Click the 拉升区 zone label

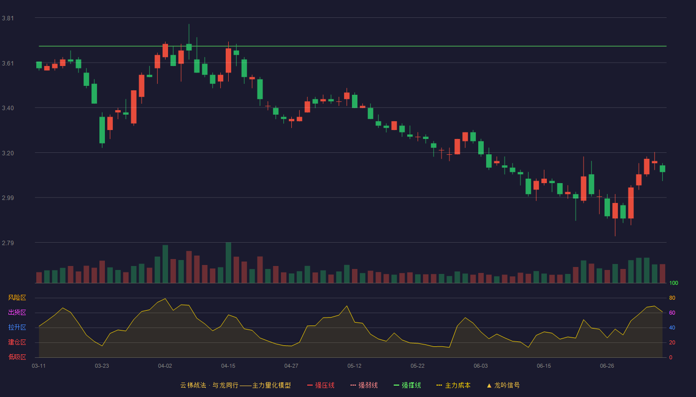(x=17, y=328)
